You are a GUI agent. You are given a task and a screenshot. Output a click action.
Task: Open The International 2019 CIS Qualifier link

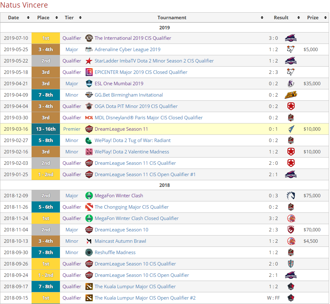point(133,38)
